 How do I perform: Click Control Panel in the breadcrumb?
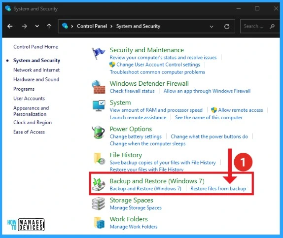pyautogui.click(x=92, y=26)
